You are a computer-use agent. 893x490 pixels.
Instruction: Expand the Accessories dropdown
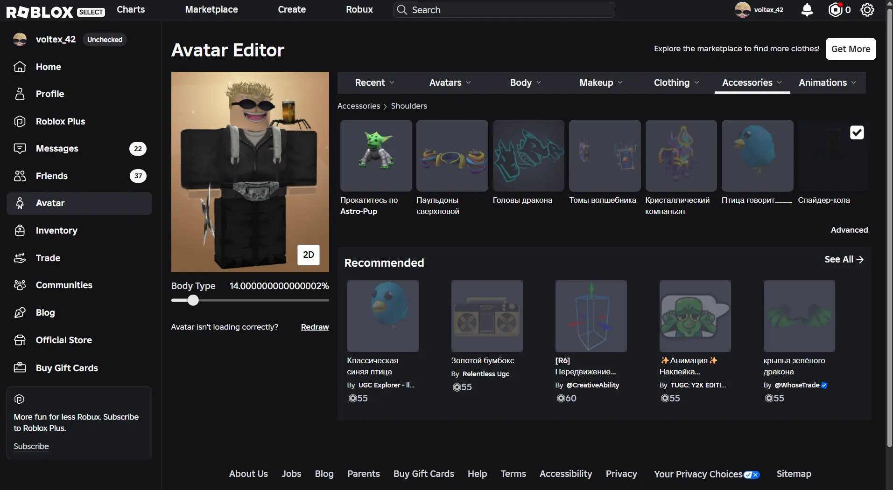[752, 83]
